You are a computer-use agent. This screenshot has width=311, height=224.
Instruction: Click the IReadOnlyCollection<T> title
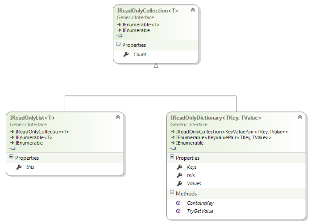click(x=148, y=11)
